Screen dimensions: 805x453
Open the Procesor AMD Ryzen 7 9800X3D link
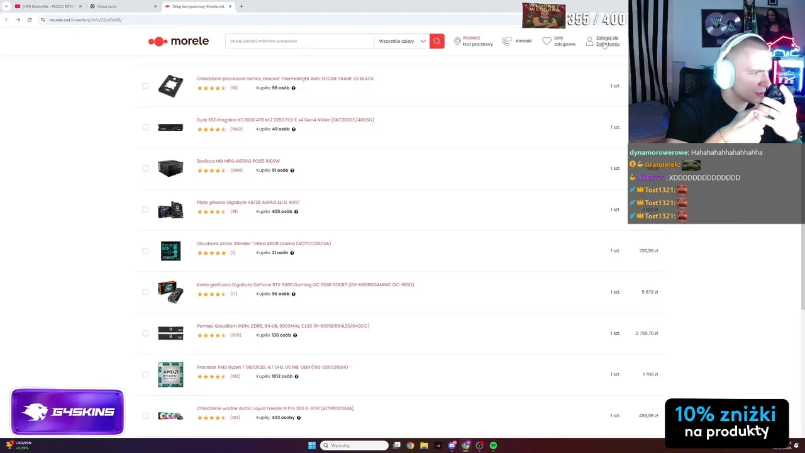pyautogui.click(x=272, y=367)
